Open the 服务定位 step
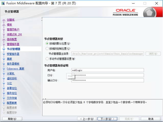This screenshot has height=122, width=163. [12, 93]
